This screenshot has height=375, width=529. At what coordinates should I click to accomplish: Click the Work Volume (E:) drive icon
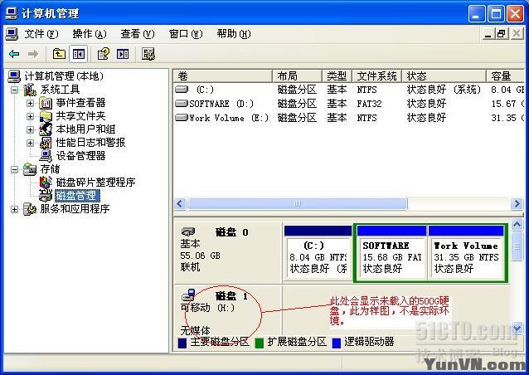point(182,118)
